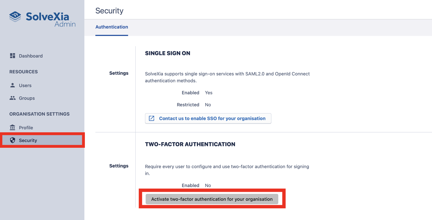
Task: Click the Security page heading
Action: pyautogui.click(x=109, y=11)
